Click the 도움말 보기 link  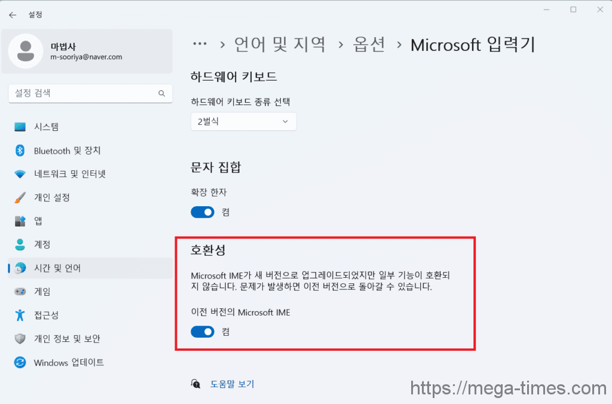click(x=232, y=384)
